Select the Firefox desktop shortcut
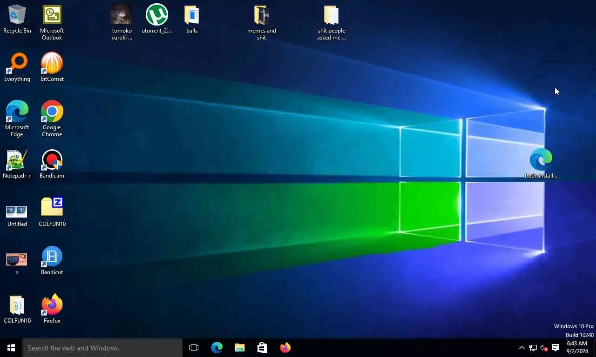Screen dimensions: 596x357 (x=52, y=310)
